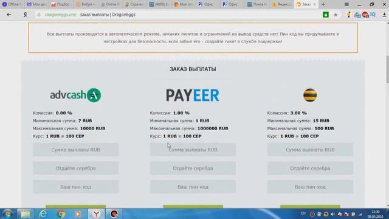
Task: Click the green Protect icon in address bar
Action: coord(326,15)
